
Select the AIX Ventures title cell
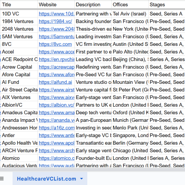(19, 97)
